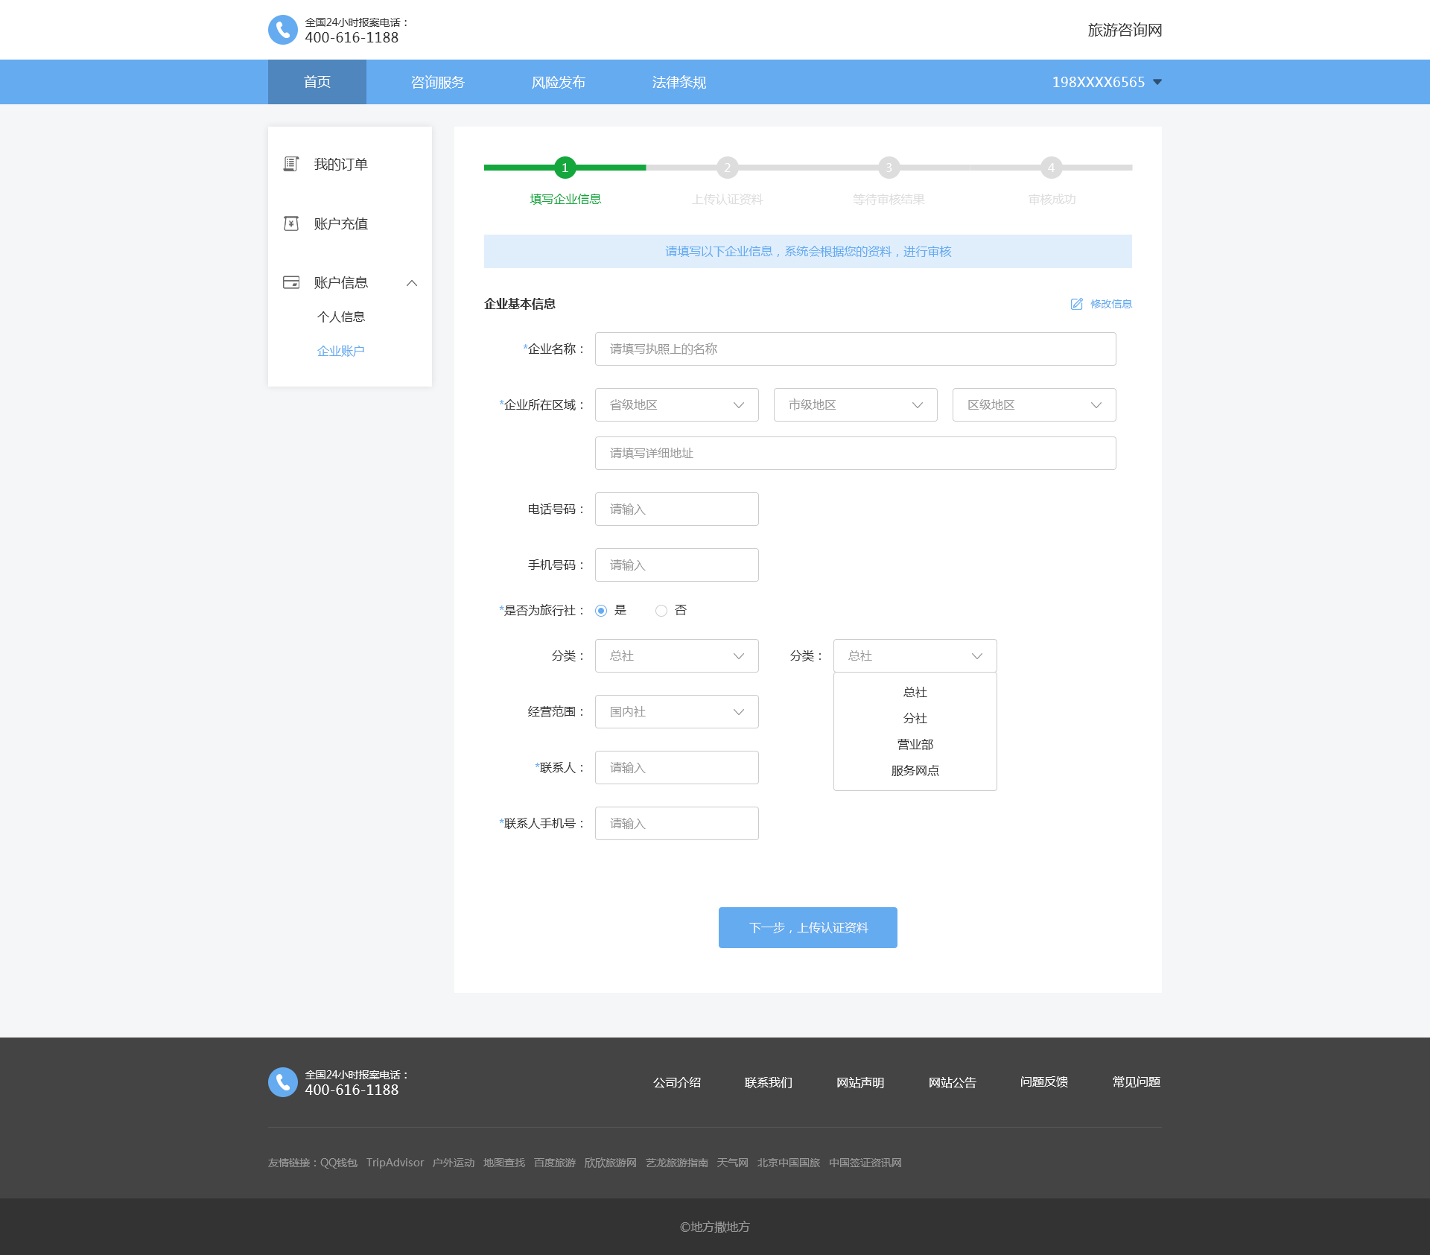The image size is (1430, 1255).
Task: Click the 我的订单 orders icon
Action: 291,164
